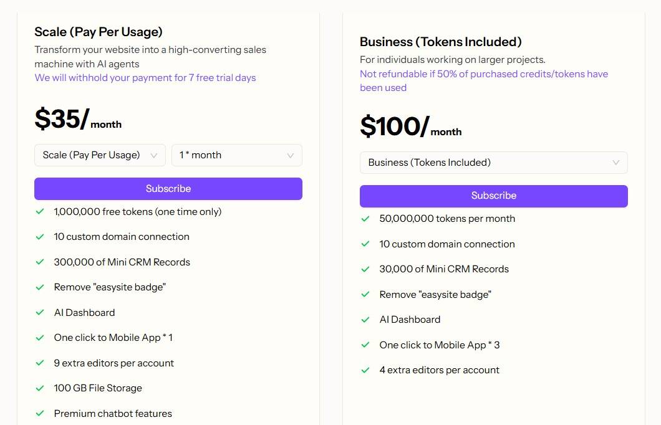The width and height of the screenshot is (661, 425).
Task: Open the 'Scale (Pay Per Usage)' plan dropdown
Action: coord(99,155)
